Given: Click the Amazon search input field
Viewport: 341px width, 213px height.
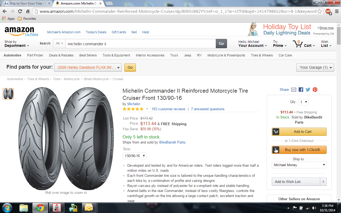Looking at the screenshot, I should (140, 44).
